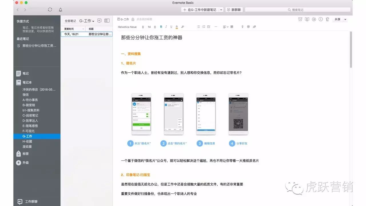Click 升级 upgrade in sidebar

click(23, 163)
